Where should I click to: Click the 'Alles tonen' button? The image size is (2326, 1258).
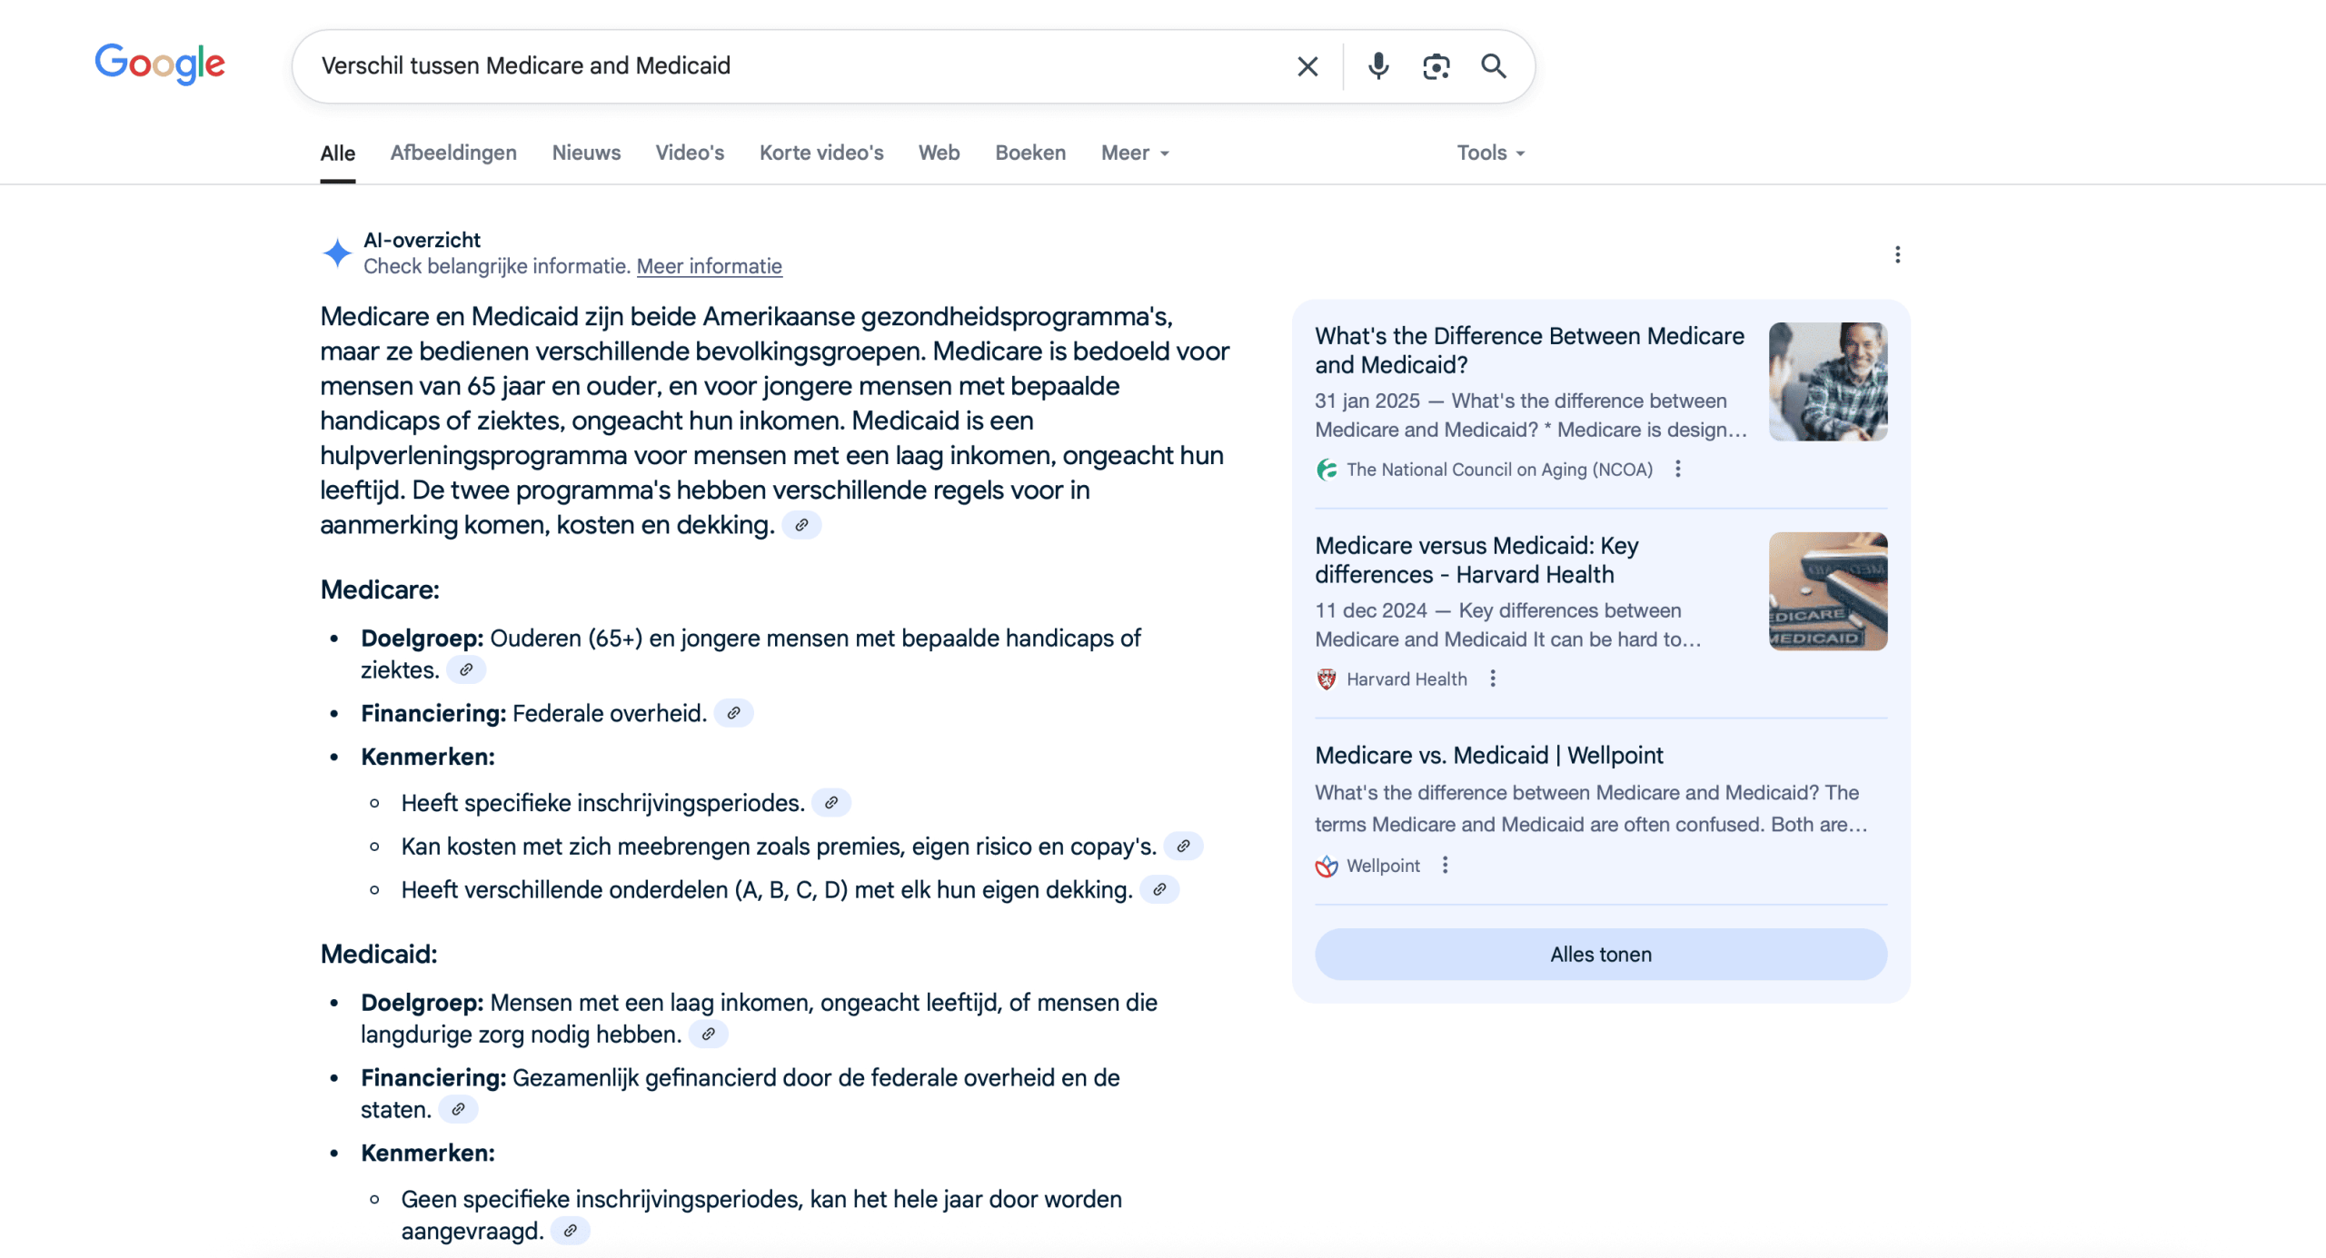pyautogui.click(x=1600, y=954)
